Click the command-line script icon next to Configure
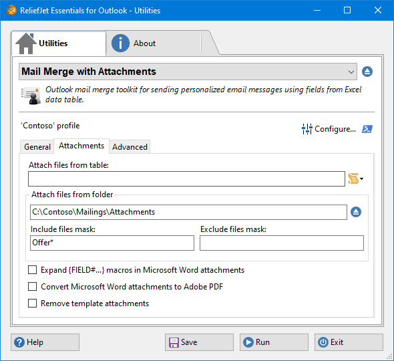The image size is (394, 361). (367, 129)
